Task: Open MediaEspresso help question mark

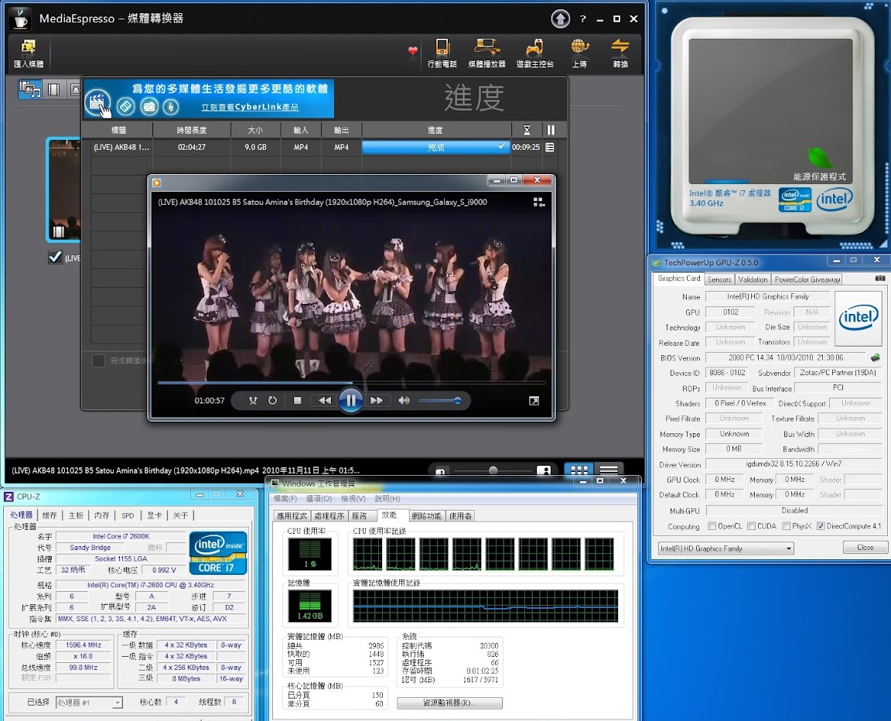Action: tap(582, 19)
